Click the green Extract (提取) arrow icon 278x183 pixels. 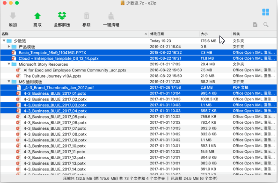37,16
